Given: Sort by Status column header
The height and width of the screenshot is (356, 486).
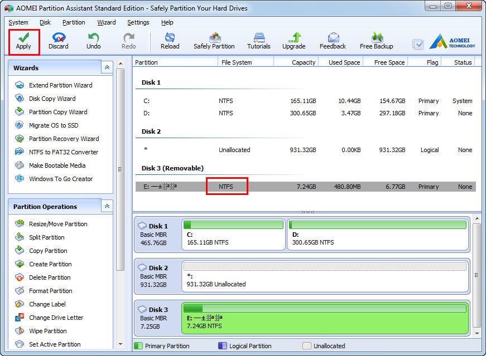Looking at the screenshot, I should [x=458, y=62].
